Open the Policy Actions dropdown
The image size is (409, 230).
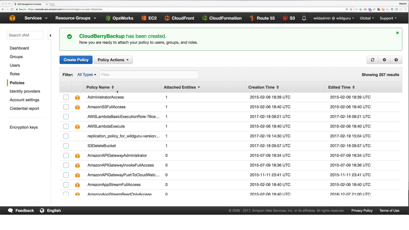coord(113,60)
